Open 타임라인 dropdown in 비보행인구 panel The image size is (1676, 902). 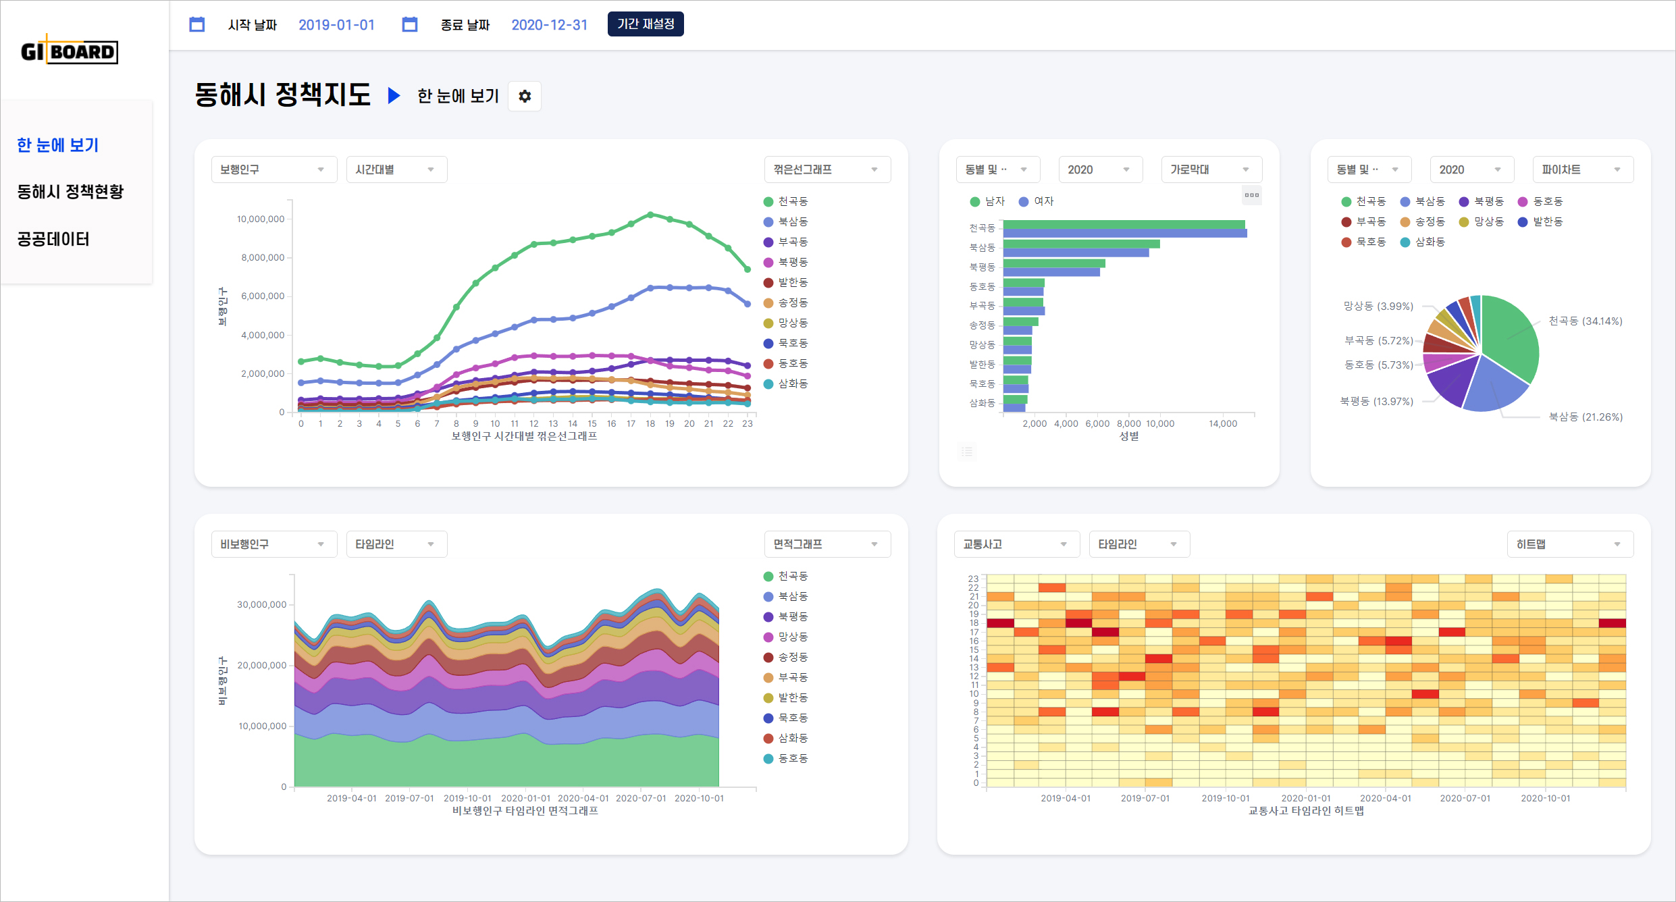pyautogui.click(x=396, y=544)
